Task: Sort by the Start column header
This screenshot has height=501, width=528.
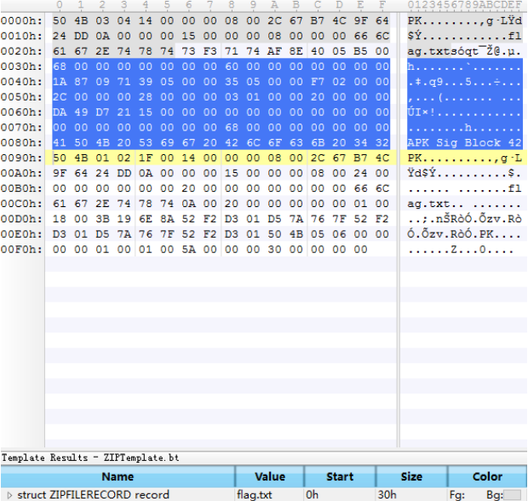Action: tap(340, 477)
